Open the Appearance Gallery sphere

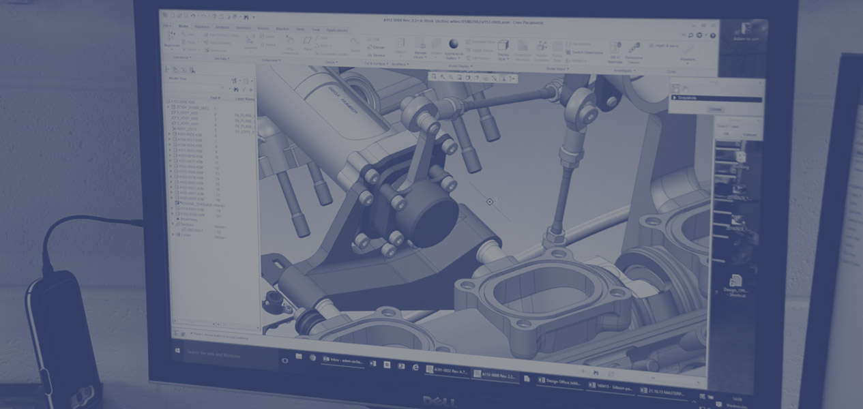pyautogui.click(x=454, y=44)
